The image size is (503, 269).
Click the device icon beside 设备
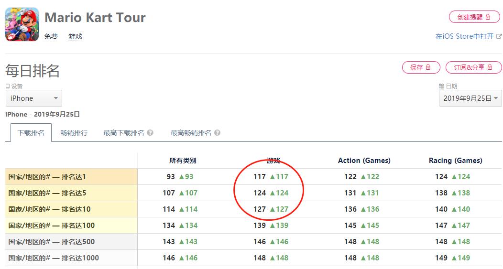[7, 86]
